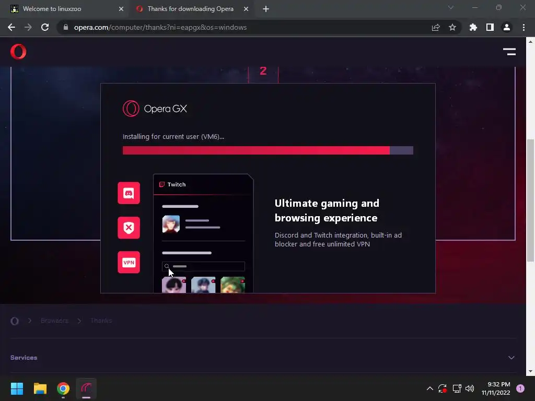Open the clock showing 9:32 PM
Screen dimensions: 535x401
(496, 388)
